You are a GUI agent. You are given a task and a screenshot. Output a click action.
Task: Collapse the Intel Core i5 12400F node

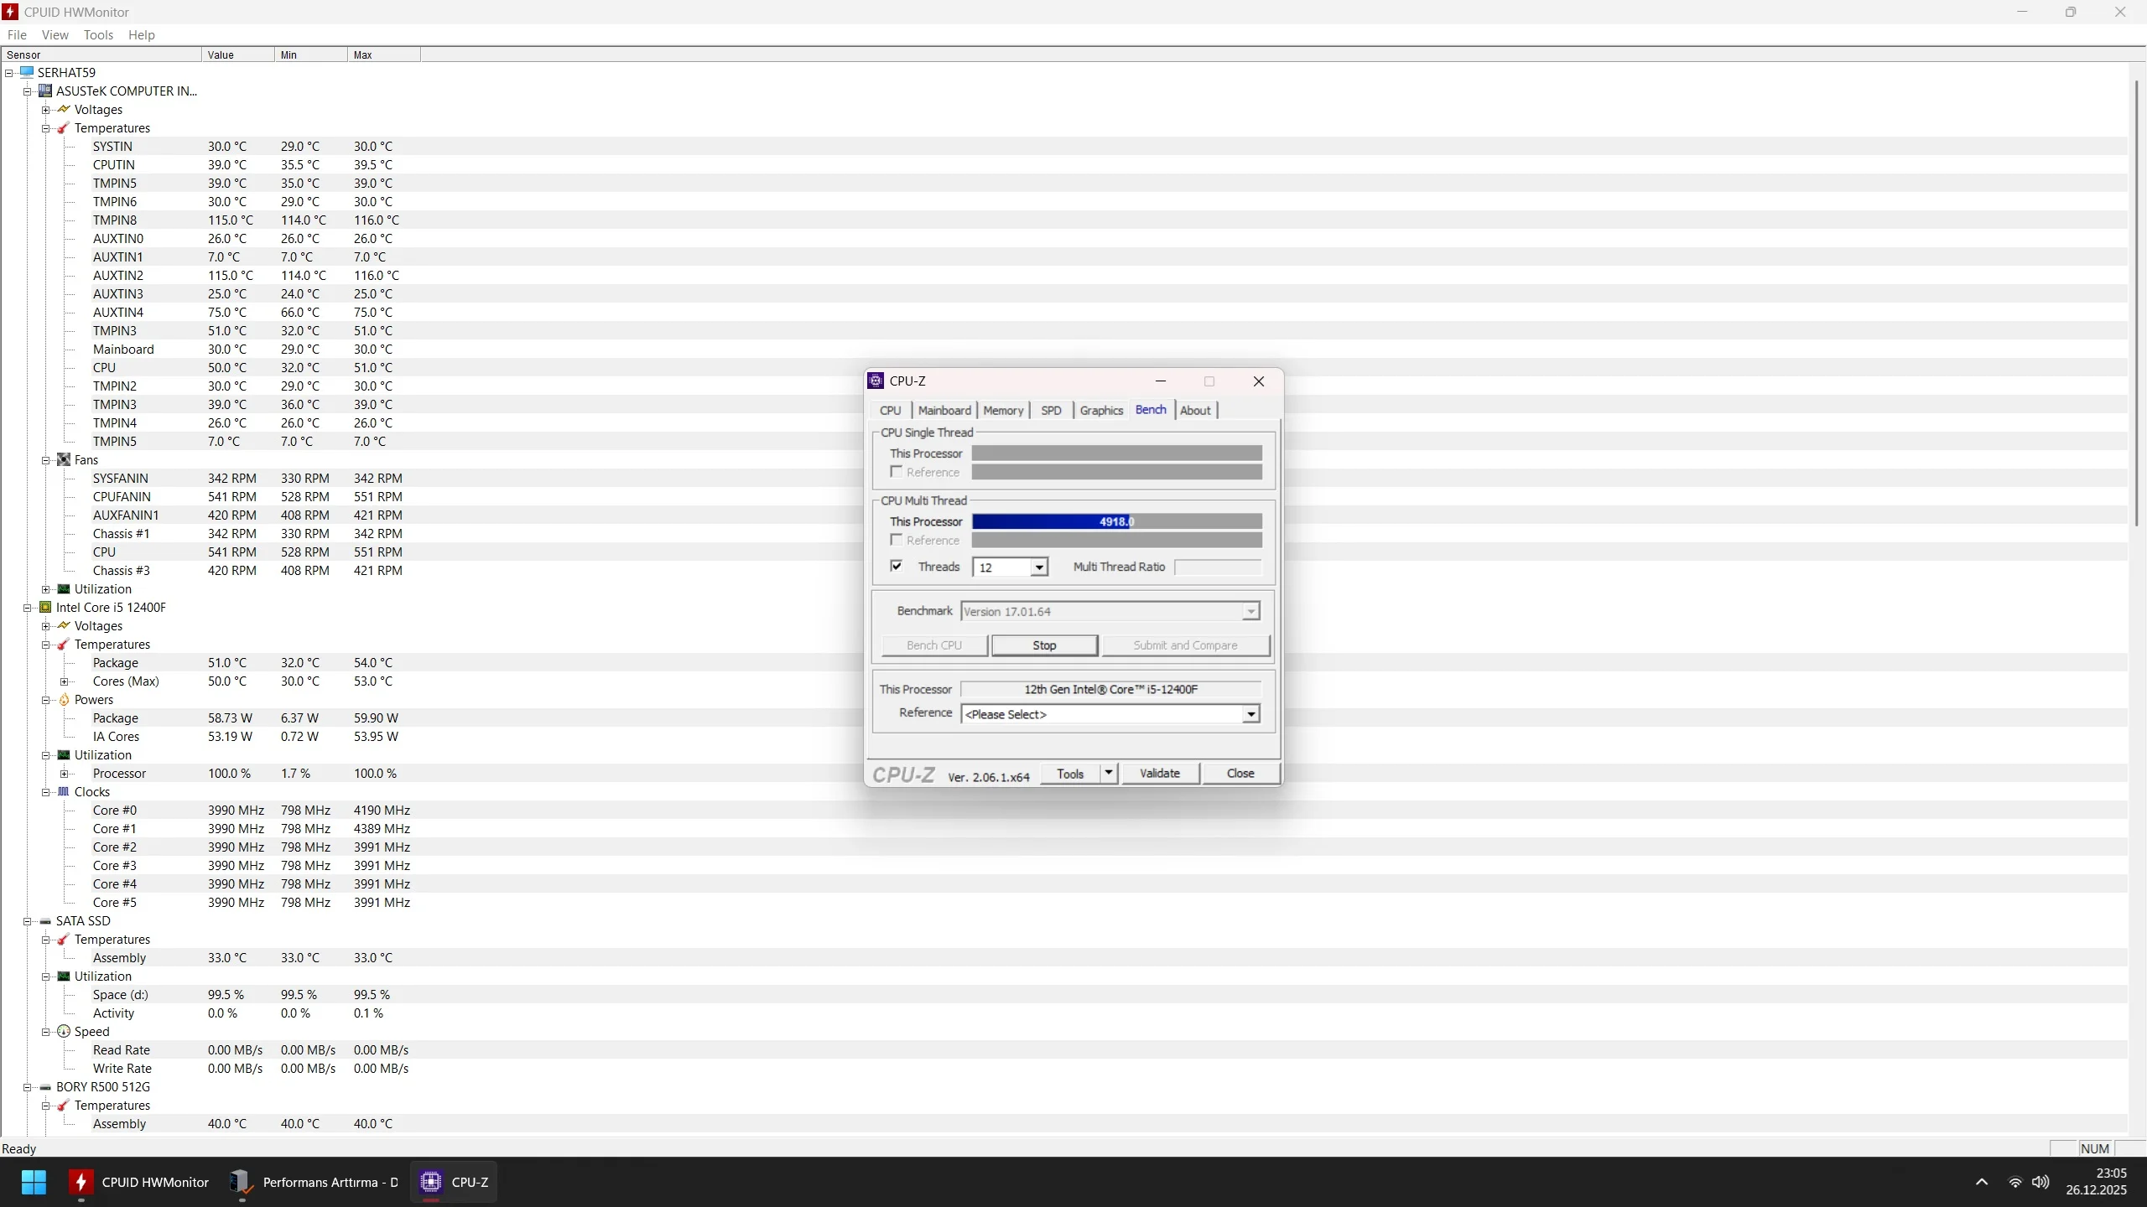point(28,608)
